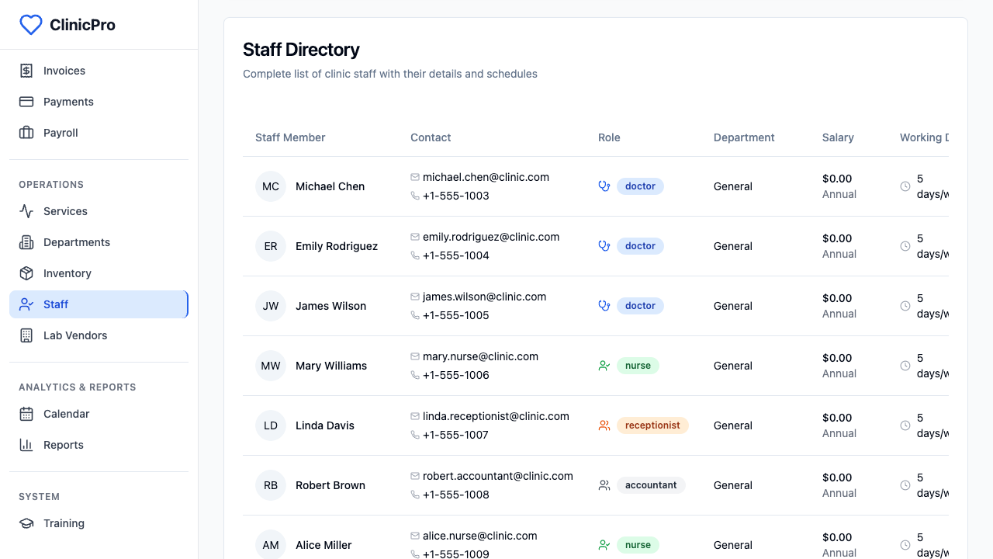Click nurse role icon beside Mary Williams
The width and height of the screenshot is (993, 559).
[604, 366]
